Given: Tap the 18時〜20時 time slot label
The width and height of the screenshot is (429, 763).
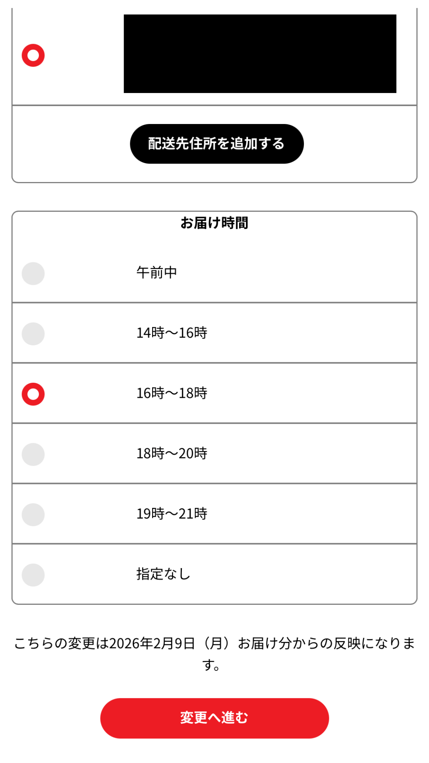Looking at the screenshot, I should 172,453.
